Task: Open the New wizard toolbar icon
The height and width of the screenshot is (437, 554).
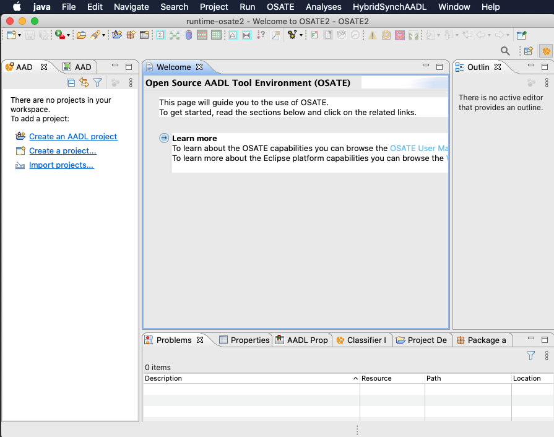Action: [x=11, y=35]
